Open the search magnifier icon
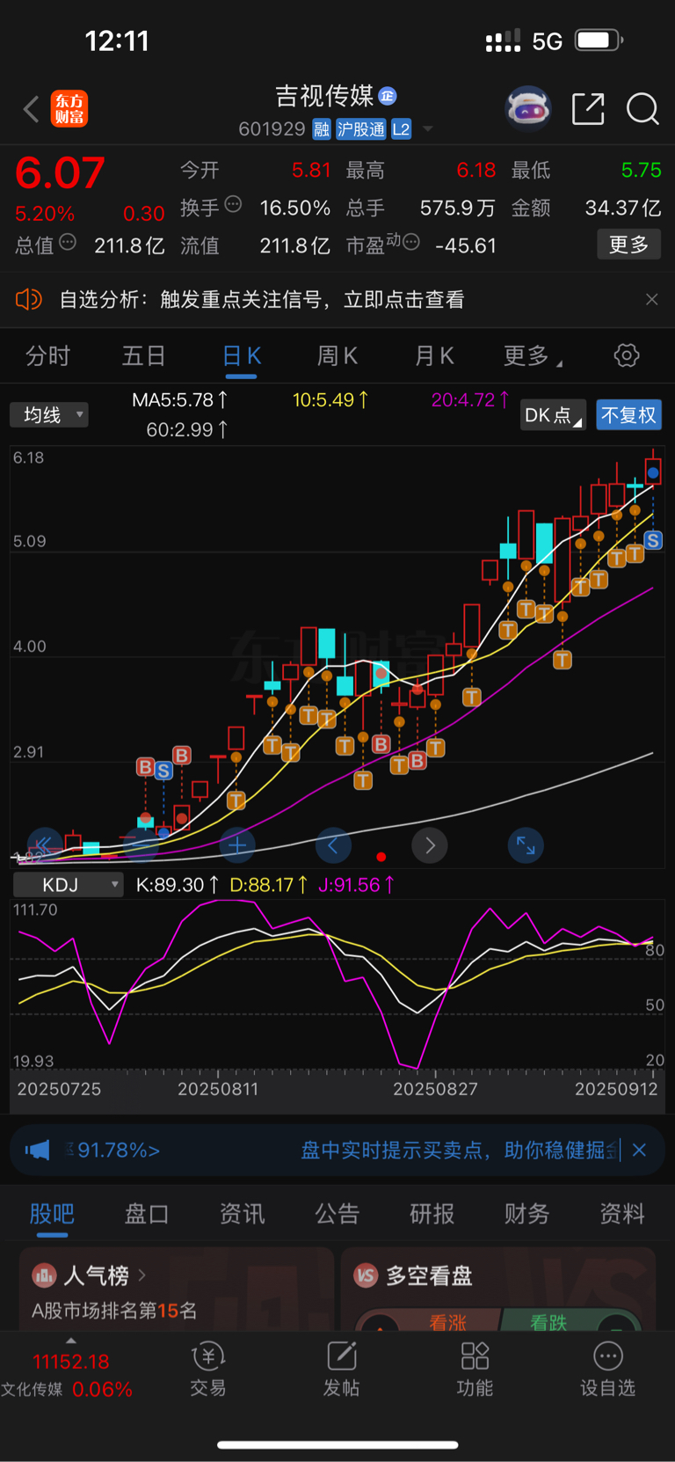The image size is (675, 1462). pyautogui.click(x=642, y=109)
